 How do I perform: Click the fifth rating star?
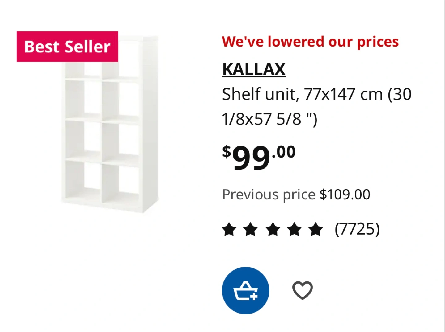pyautogui.click(x=316, y=230)
